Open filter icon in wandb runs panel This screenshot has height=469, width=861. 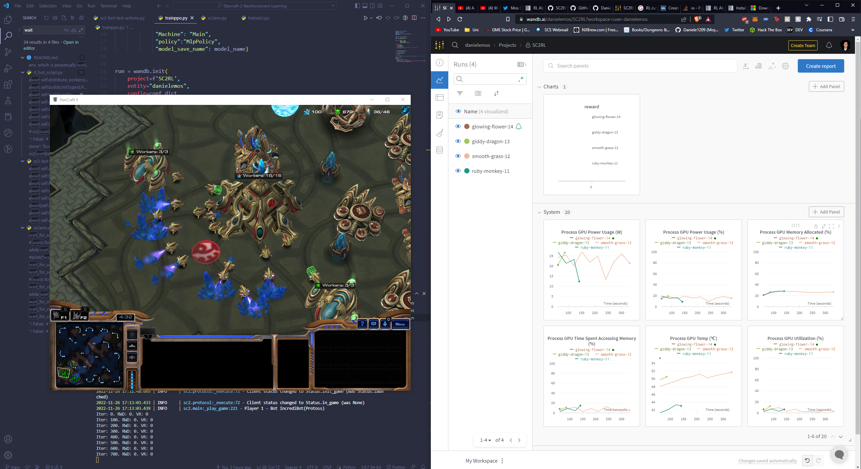[x=460, y=93]
